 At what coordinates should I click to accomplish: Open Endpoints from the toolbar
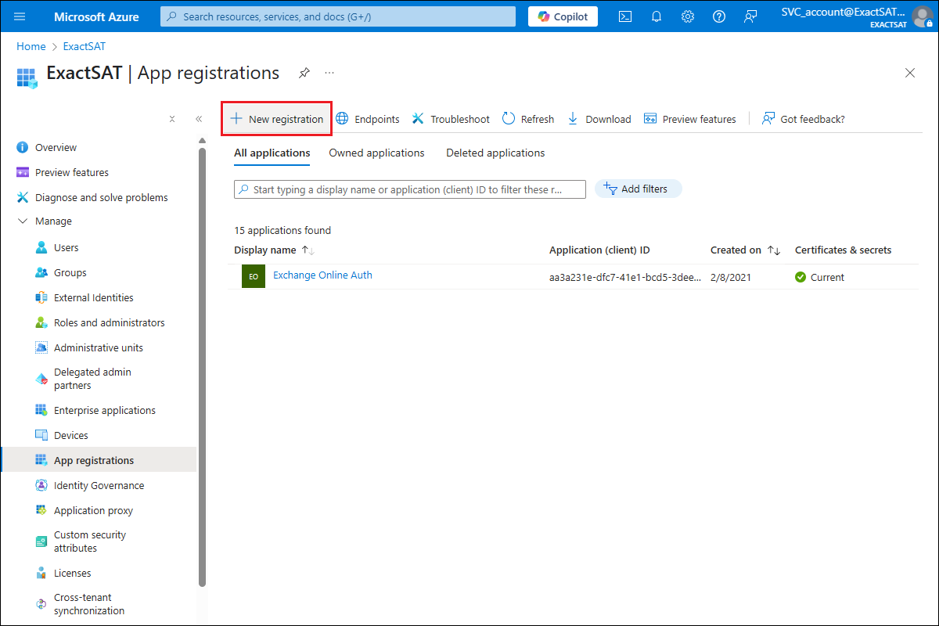367,119
